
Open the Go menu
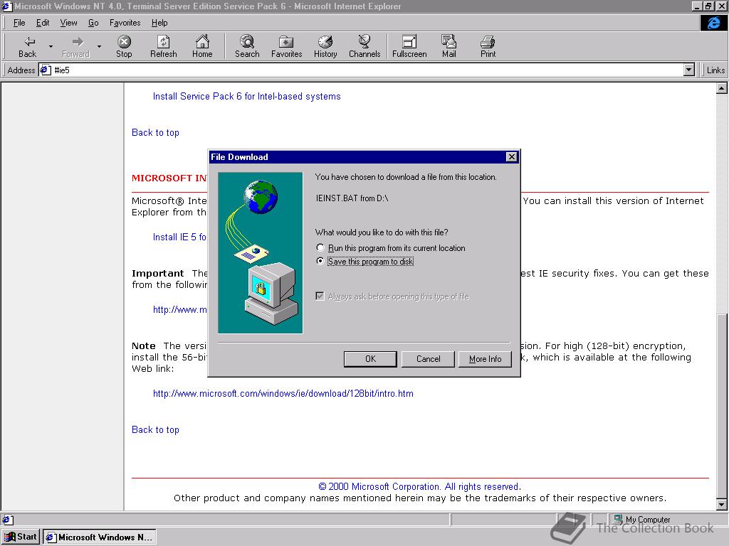tap(93, 23)
